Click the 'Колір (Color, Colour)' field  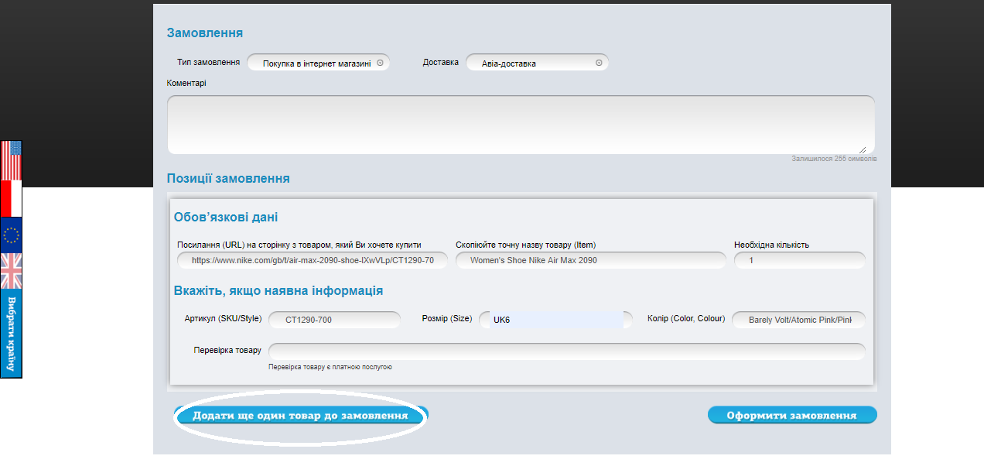pos(798,319)
